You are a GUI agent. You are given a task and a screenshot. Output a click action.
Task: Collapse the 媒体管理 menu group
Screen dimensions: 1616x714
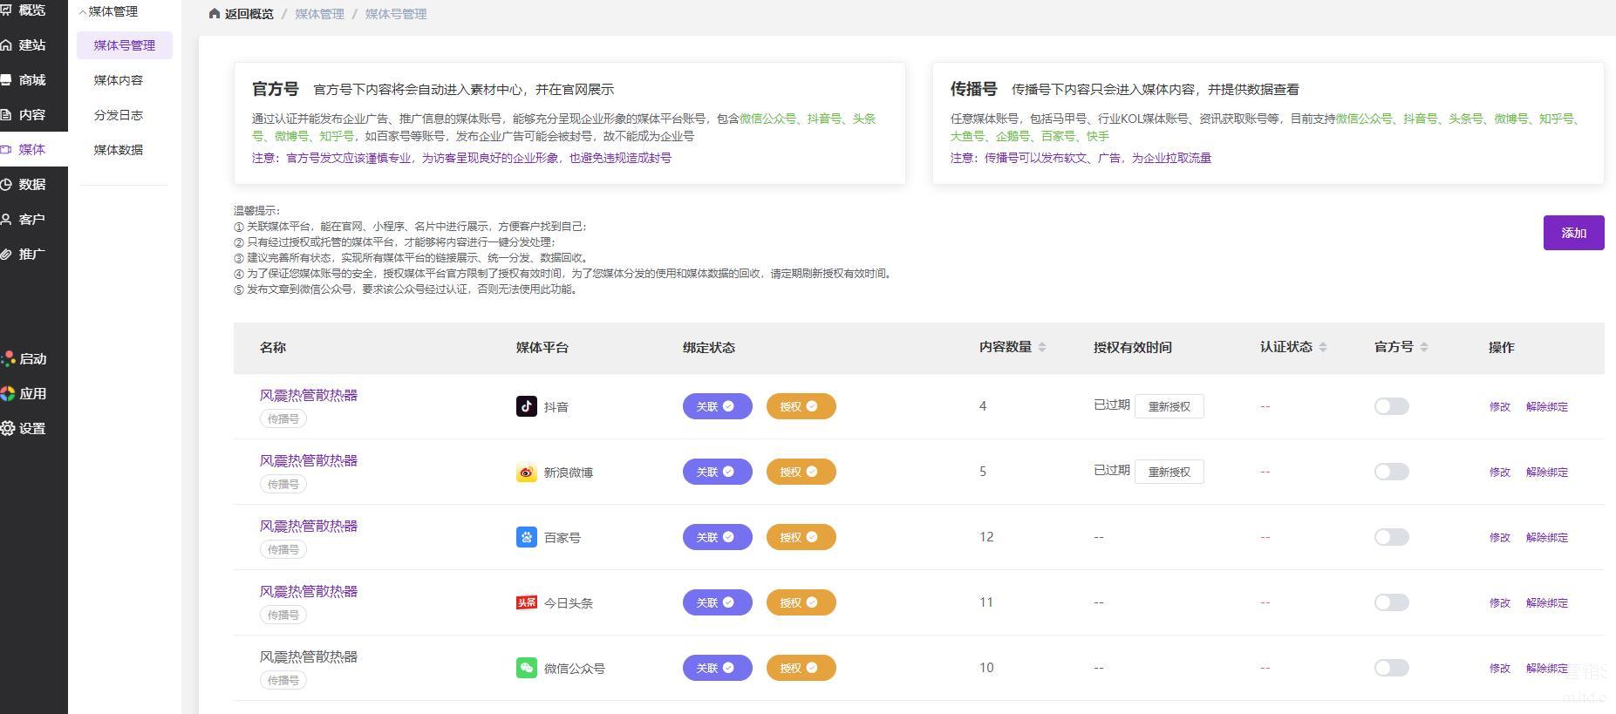[84, 12]
